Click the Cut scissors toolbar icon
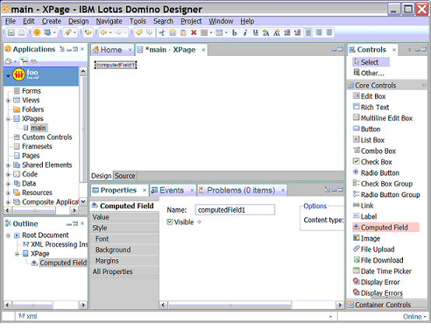This screenshot has width=431, height=330. click(x=162, y=33)
